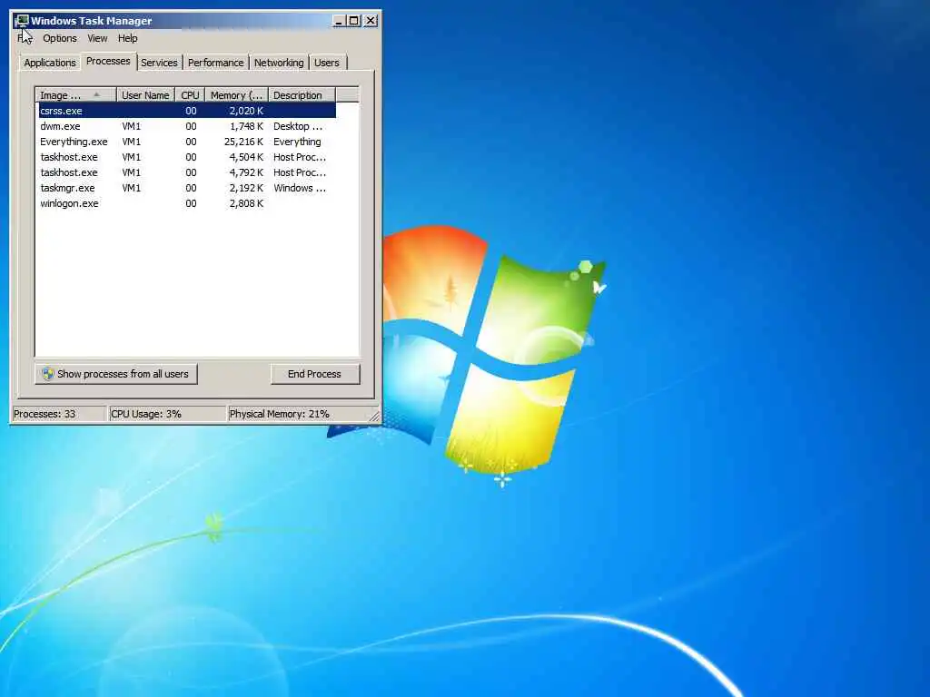Click the End Process button

tap(315, 374)
